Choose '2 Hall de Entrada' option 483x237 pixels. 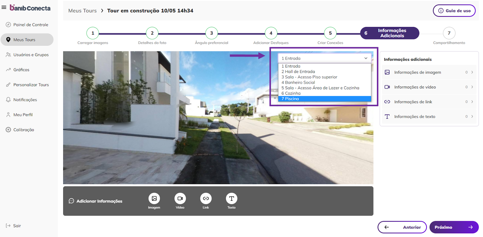325,72
